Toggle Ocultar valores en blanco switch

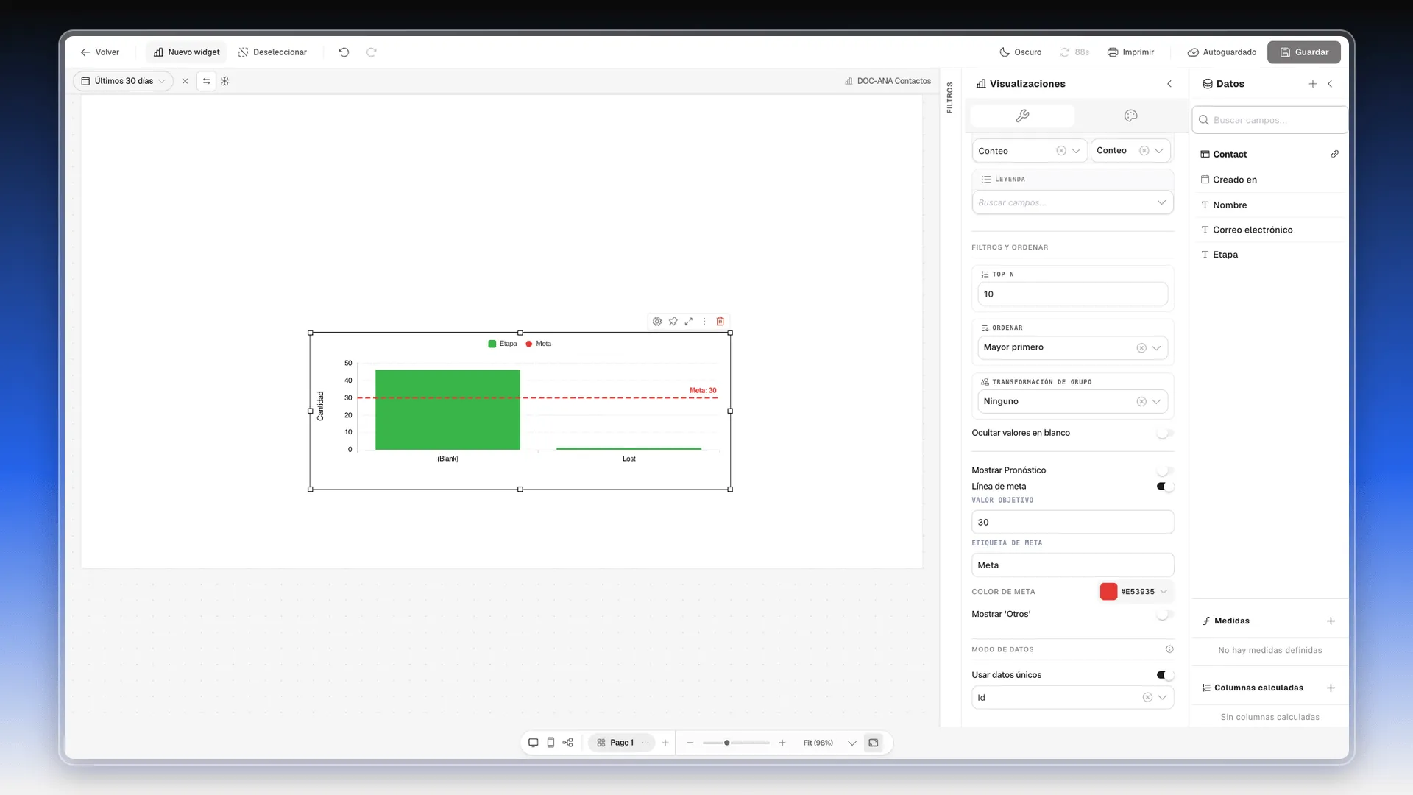coord(1164,433)
